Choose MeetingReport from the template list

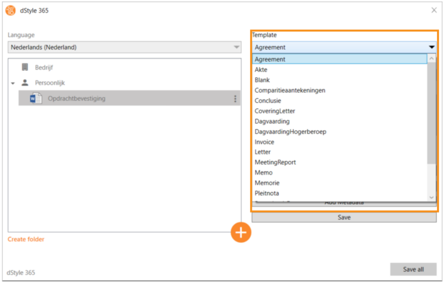[340, 162]
